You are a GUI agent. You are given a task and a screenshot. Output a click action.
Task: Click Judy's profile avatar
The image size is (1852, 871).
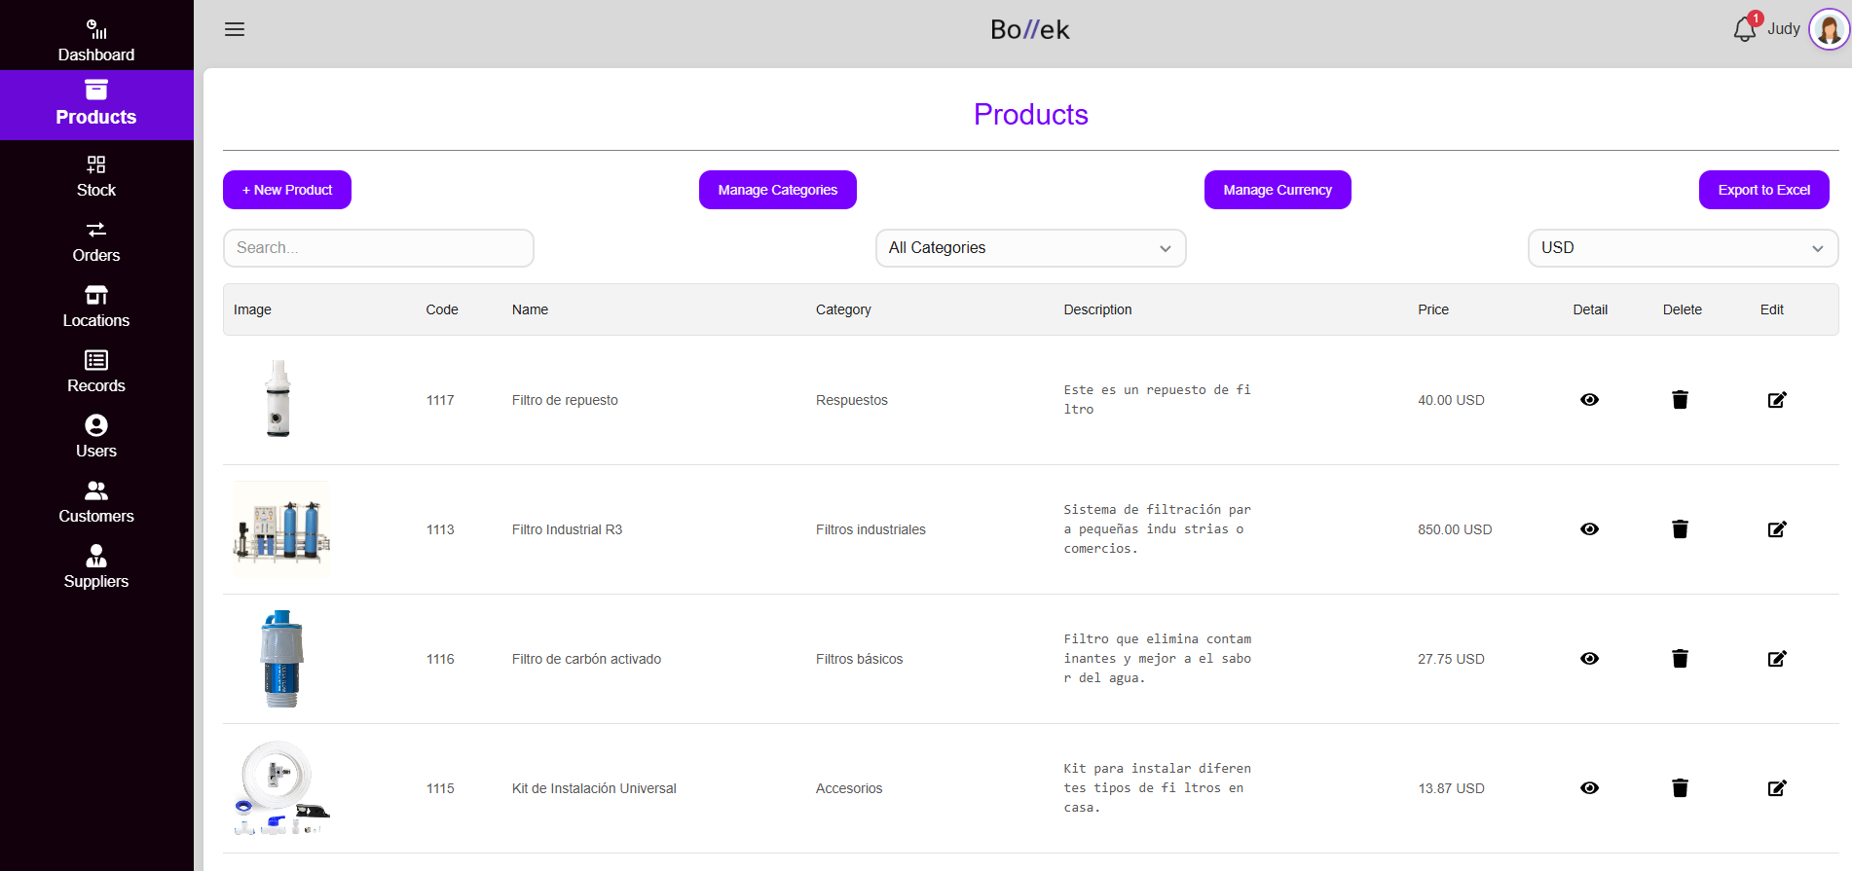(1828, 29)
